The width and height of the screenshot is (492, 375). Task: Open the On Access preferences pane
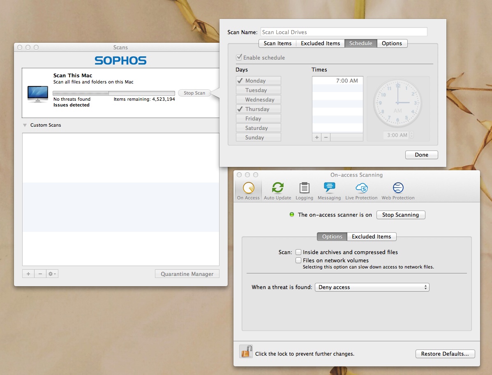[248, 190]
